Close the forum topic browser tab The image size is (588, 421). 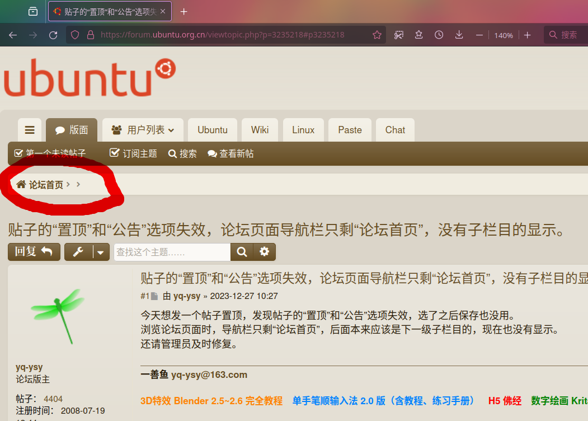(x=163, y=12)
